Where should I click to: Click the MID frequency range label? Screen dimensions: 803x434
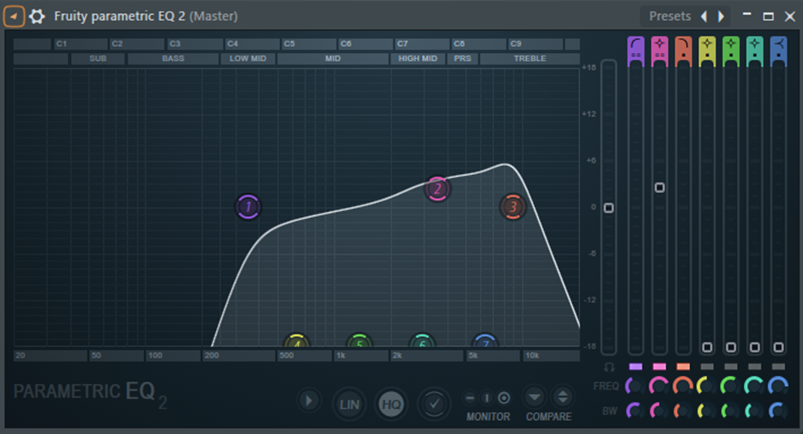point(333,59)
